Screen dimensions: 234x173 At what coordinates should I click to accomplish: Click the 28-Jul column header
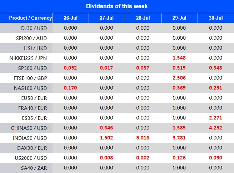click(143, 18)
